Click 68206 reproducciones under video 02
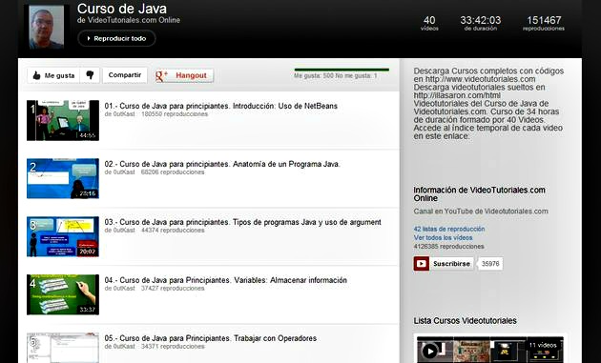601x363 pixels. click(x=173, y=172)
